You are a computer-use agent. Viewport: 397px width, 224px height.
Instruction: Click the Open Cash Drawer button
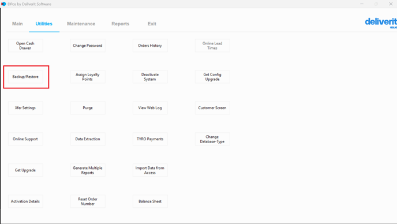tap(25, 46)
